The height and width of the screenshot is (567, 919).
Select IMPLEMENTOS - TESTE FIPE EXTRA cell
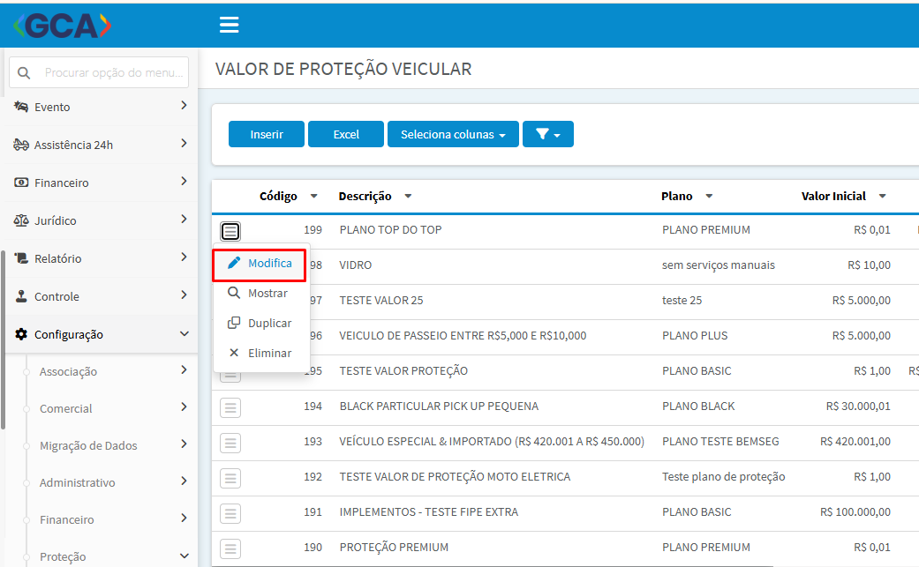428,512
